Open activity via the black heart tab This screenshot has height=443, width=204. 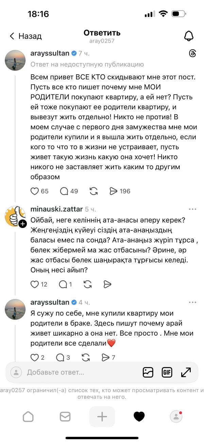coord(139,416)
